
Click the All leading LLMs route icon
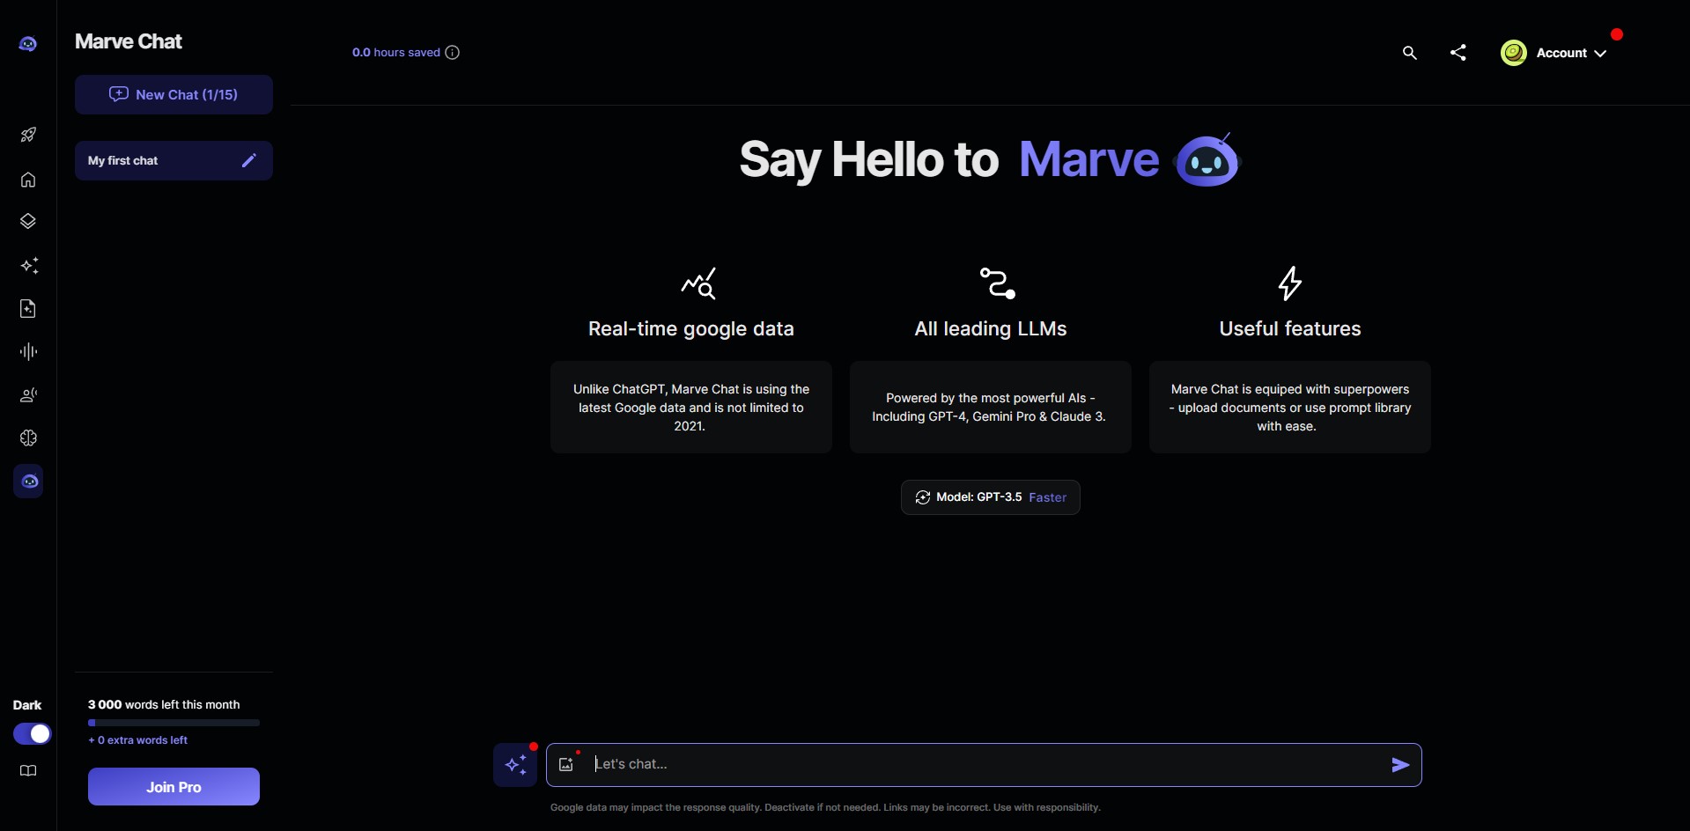click(x=998, y=283)
